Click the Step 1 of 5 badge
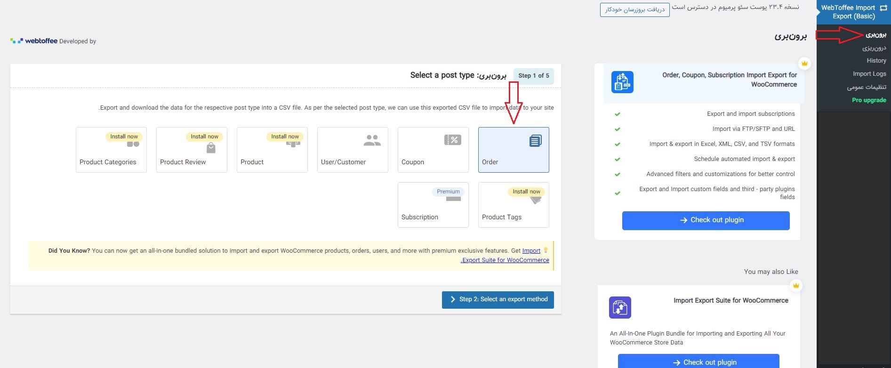This screenshot has height=368, width=891. [534, 76]
